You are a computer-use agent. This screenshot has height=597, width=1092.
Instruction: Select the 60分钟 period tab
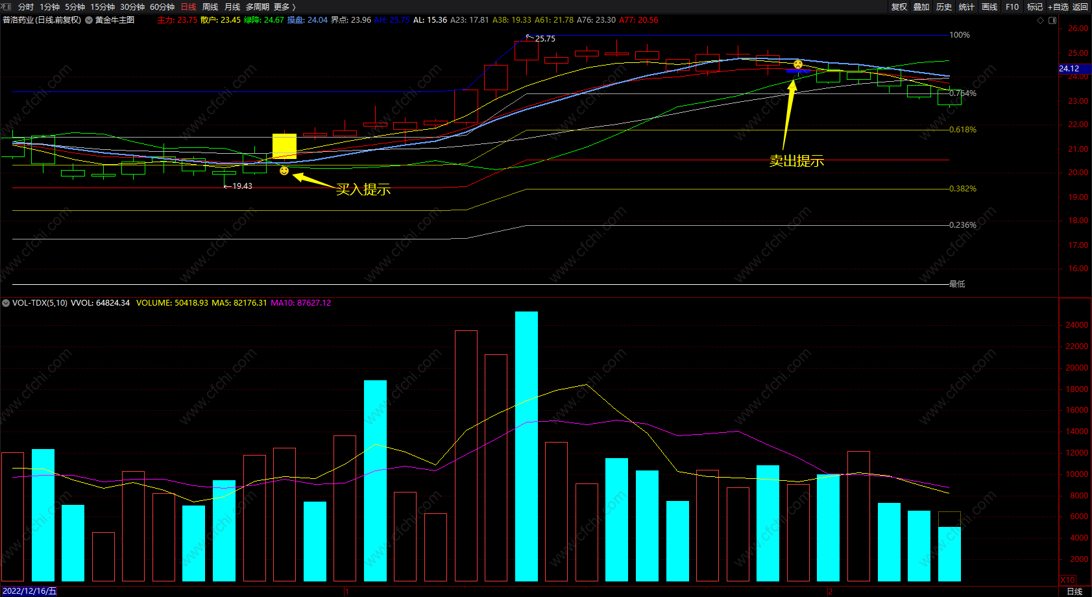[x=162, y=6]
